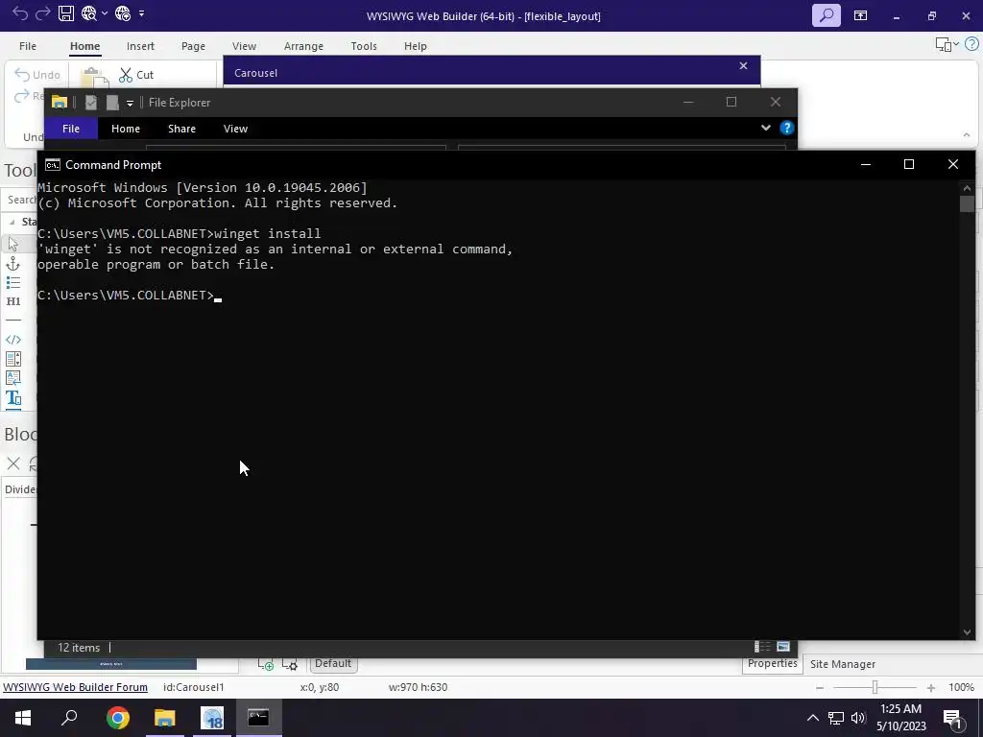Viewport: 983px width, 737px height.
Task: Switch to the Properties panel tab
Action: (773, 664)
